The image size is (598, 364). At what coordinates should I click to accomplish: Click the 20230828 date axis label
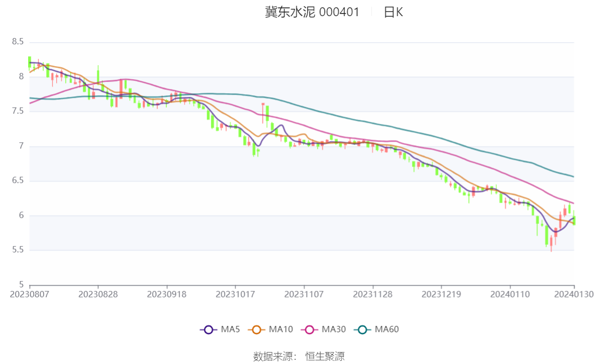[x=98, y=295]
